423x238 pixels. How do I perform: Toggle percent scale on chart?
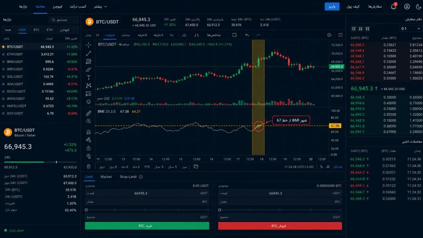[321, 167]
